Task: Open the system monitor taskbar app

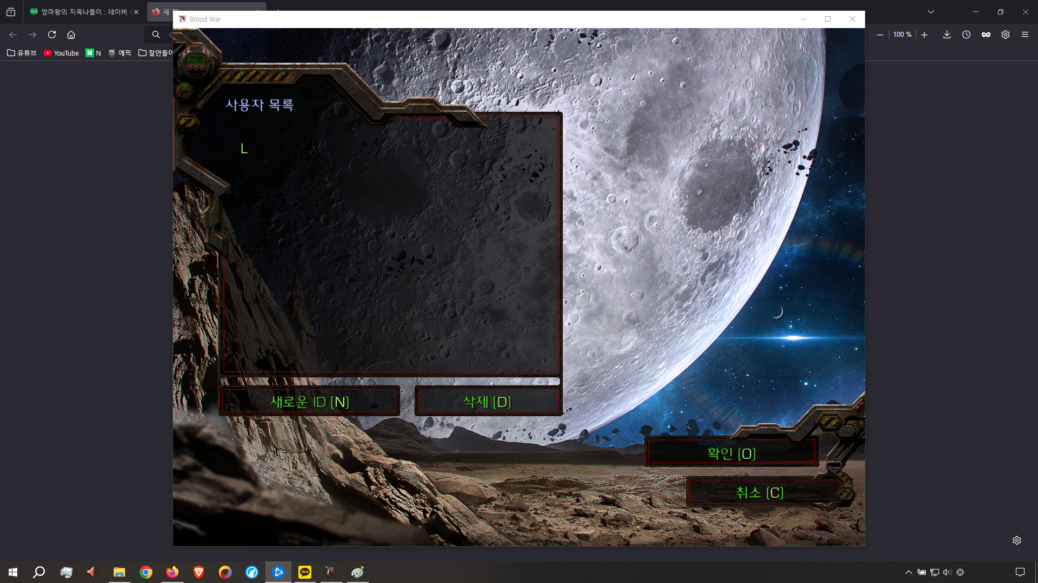Action: click(66, 572)
